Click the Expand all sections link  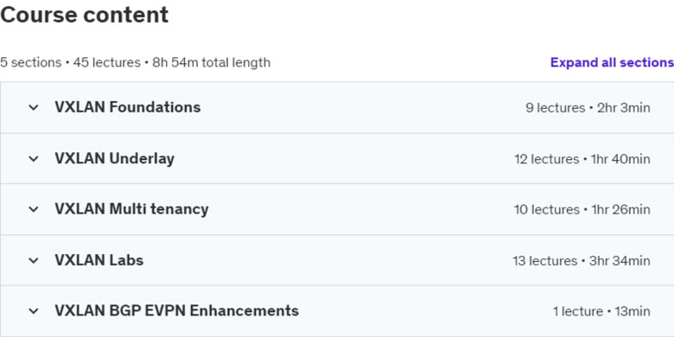[612, 62]
